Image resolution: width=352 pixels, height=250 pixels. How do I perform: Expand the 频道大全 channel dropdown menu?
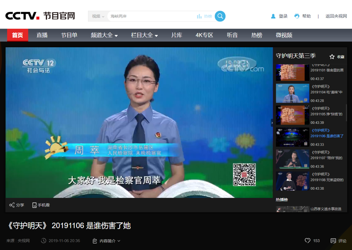pos(104,35)
